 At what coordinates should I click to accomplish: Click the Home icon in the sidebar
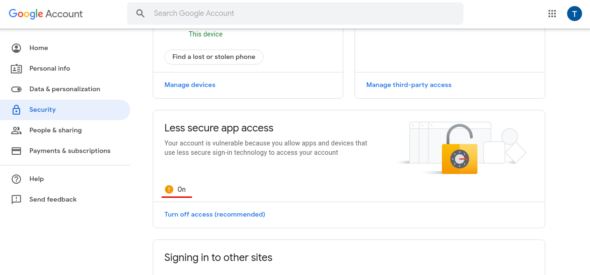pyautogui.click(x=17, y=48)
